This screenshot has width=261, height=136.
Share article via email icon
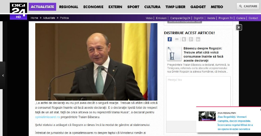point(177,39)
